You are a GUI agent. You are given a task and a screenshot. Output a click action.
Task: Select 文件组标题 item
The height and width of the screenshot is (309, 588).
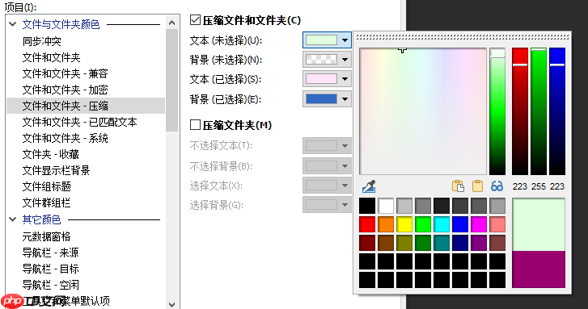[x=46, y=186]
